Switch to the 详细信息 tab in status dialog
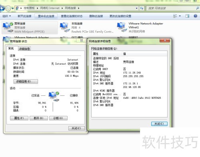This screenshot has width=200, height=157. click(x=24, y=49)
